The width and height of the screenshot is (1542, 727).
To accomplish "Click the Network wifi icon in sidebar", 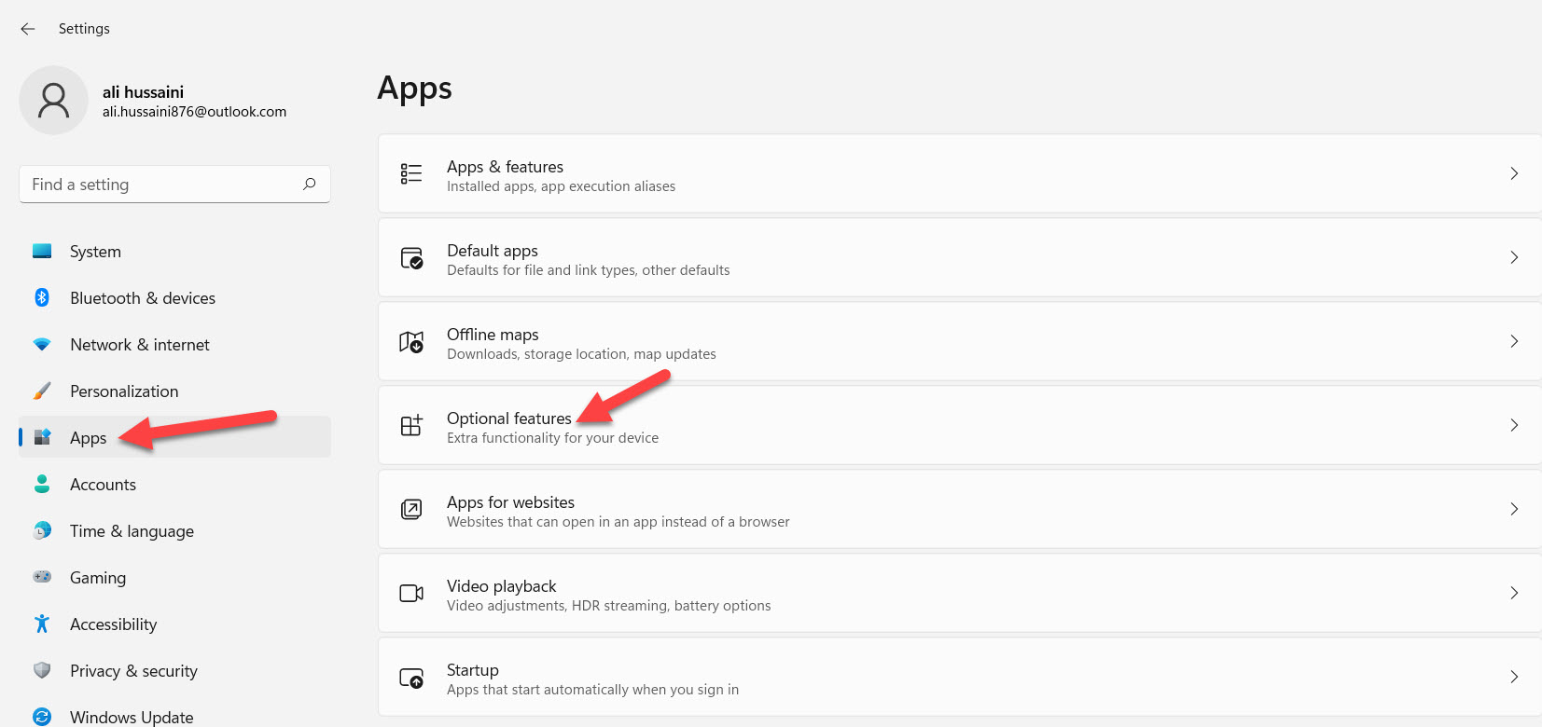I will coord(42,344).
